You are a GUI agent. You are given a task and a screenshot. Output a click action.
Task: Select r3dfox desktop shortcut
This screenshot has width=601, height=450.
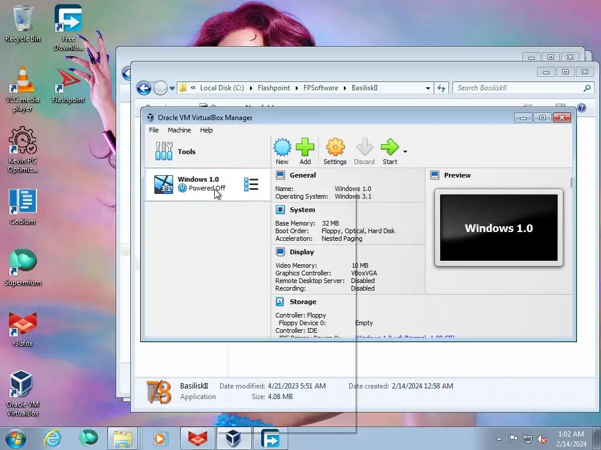pyautogui.click(x=23, y=328)
